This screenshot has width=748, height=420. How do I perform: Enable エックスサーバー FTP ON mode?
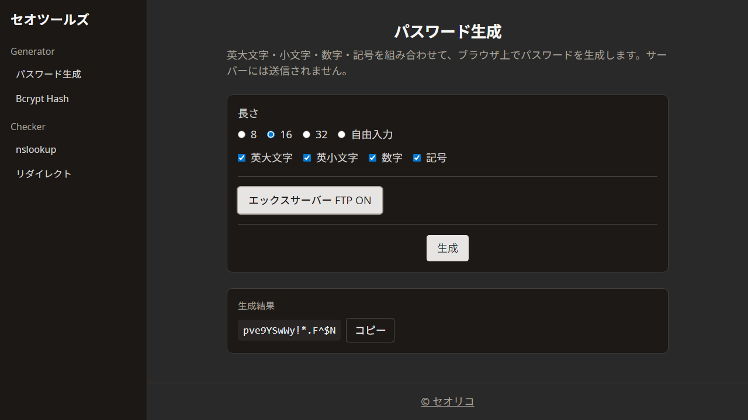(x=310, y=200)
